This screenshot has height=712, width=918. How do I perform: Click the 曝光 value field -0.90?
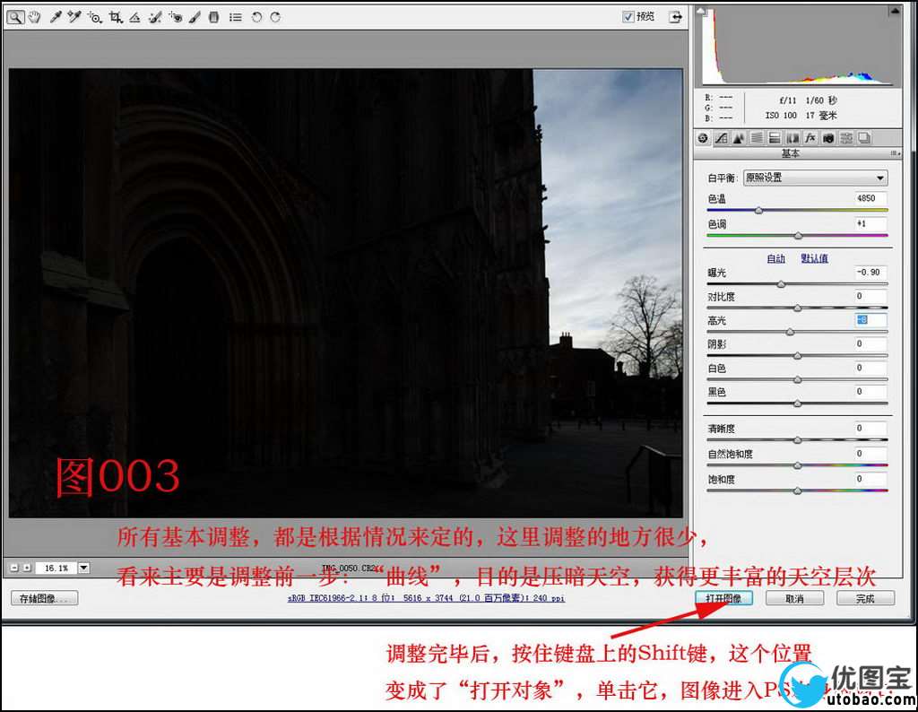pyautogui.click(x=870, y=272)
